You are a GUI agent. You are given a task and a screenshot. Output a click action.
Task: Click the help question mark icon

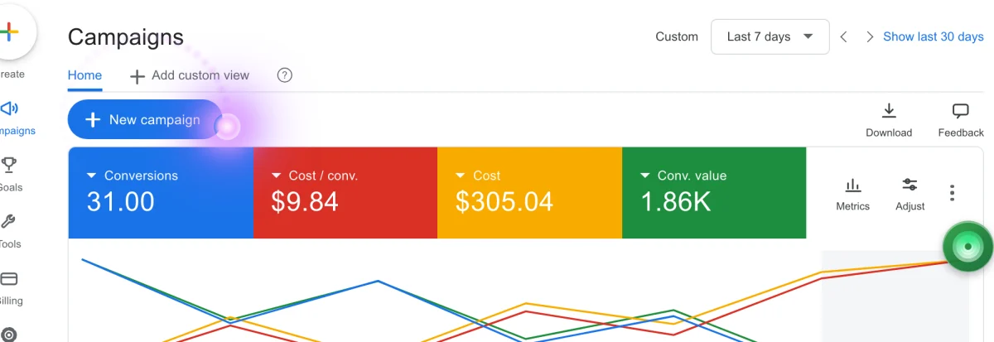(285, 75)
